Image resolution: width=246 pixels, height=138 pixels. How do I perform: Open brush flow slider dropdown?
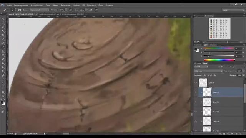pyautogui.click(x=86, y=10)
